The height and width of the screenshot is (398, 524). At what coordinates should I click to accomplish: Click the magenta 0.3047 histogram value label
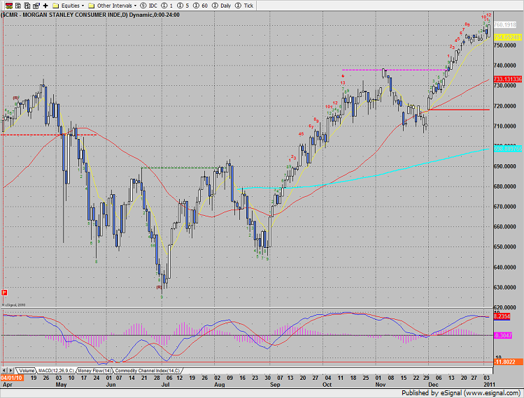pos(502,335)
